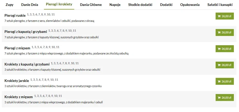Image resolution: width=239 pixels, height=112 pixels.
Task: Click the Pierogi ruskie item title
Action: click(x=15, y=16)
